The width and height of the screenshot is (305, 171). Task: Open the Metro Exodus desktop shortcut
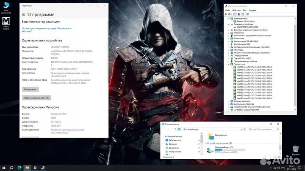[6, 22]
